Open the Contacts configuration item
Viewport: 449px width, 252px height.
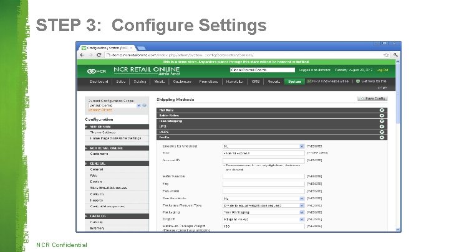tap(97, 194)
